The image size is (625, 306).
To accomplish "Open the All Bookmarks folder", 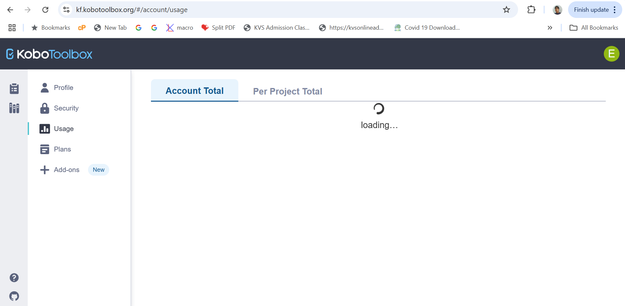I will pyautogui.click(x=594, y=28).
